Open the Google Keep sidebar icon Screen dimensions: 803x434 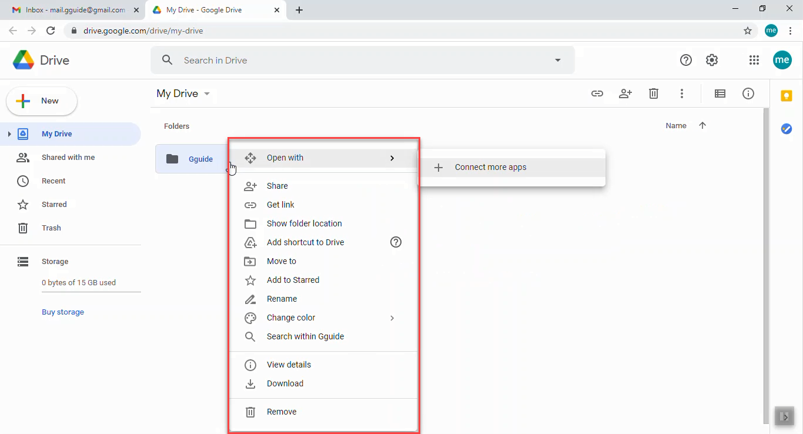tap(787, 95)
